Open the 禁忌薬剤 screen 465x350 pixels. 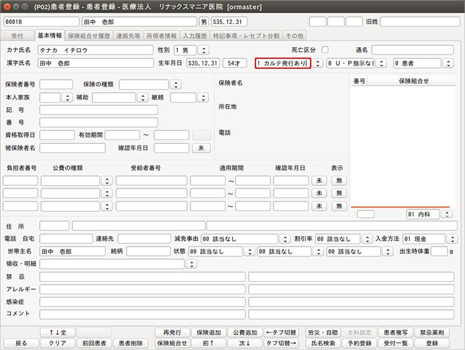click(x=432, y=333)
